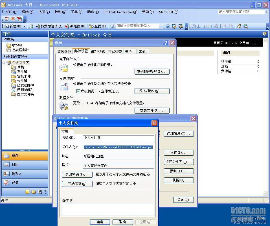Click the 名称 input field
The image size is (270, 226).
118,138
